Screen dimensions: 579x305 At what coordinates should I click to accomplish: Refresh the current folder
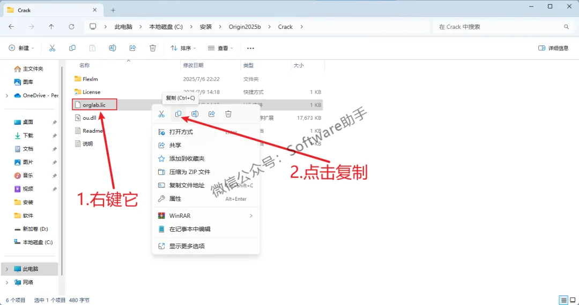coord(72,27)
